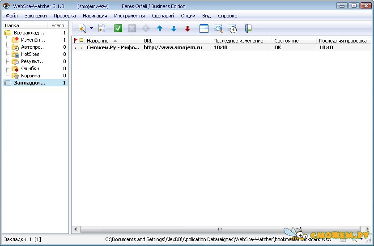
Task: Select the Сможем.Ру - Инфо... bookmark
Action: (x=113, y=47)
